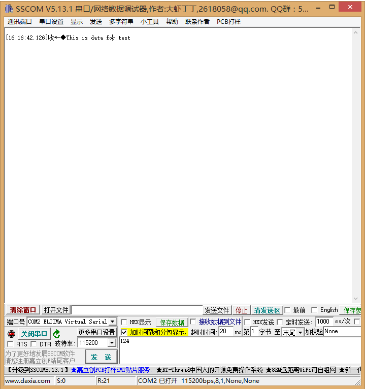Click the 清发送区 button
The image size is (365, 389).
[267, 310]
